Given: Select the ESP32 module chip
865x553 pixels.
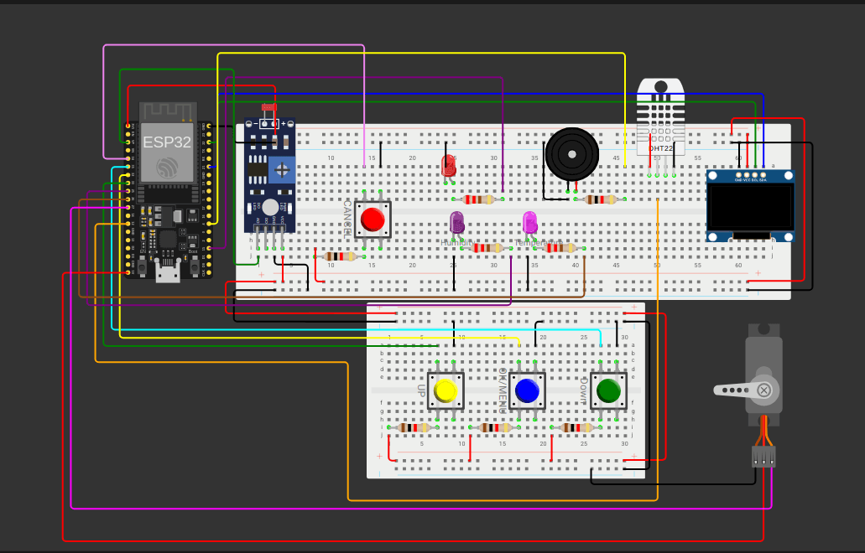Looking at the screenshot, I should pyautogui.click(x=168, y=142).
